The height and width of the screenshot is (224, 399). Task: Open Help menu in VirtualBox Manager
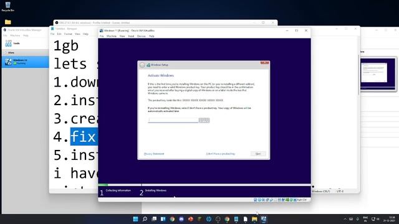[26, 35]
